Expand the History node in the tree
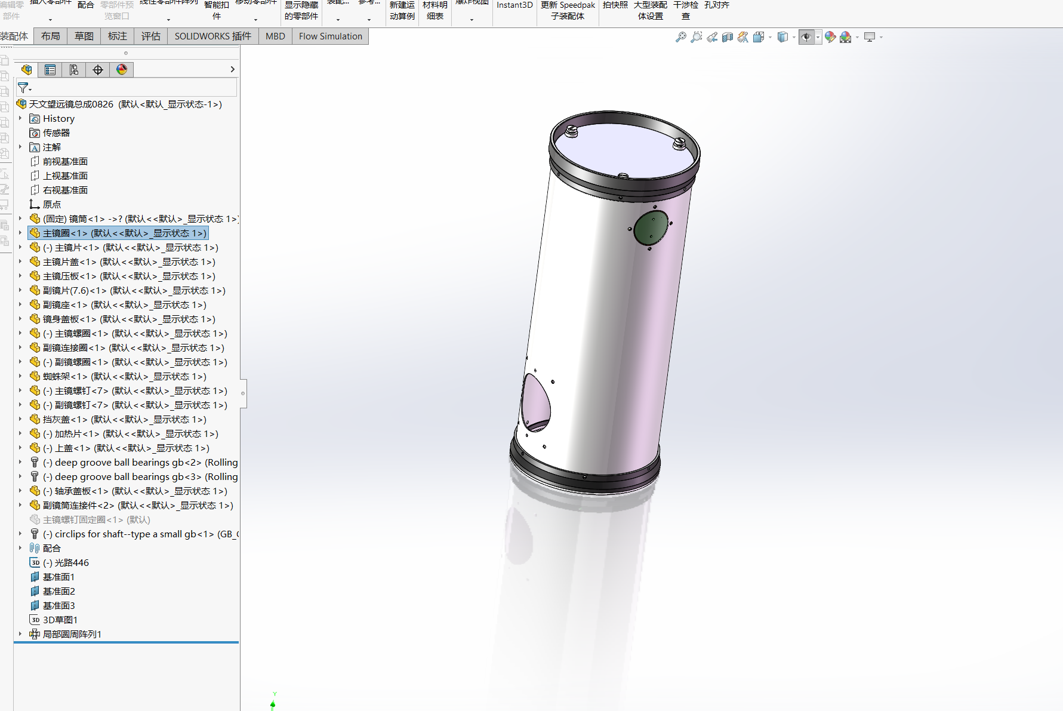The width and height of the screenshot is (1063, 711). 20,118
